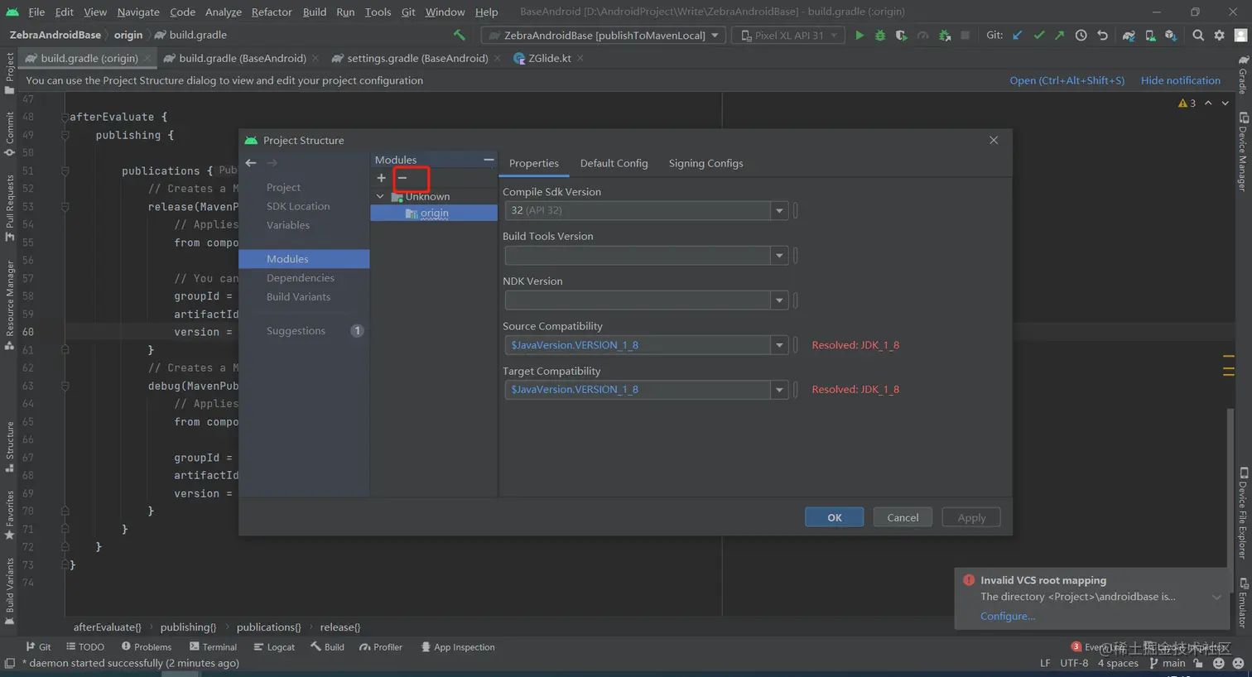Image resolution: width=1252 pixels, height=677 pixels.
Task: Click the UTF-8 encoding in status bar
Action: [x=1074, y=663]
